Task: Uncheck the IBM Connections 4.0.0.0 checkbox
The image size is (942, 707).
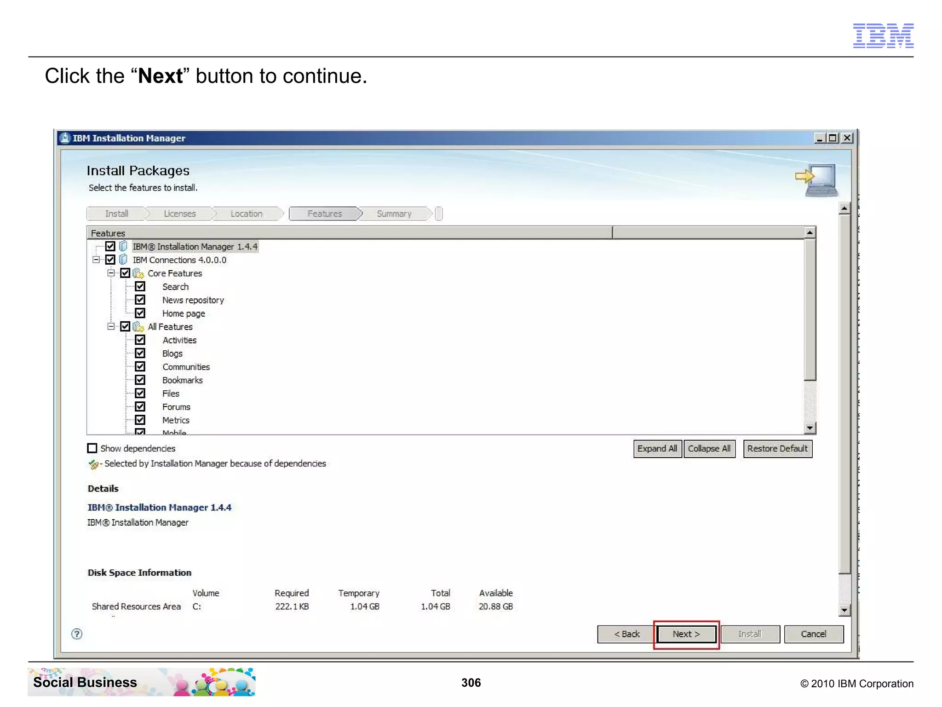Action: tap(110, 260)
